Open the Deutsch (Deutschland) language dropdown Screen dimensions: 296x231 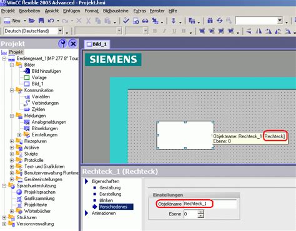point(60,31)
